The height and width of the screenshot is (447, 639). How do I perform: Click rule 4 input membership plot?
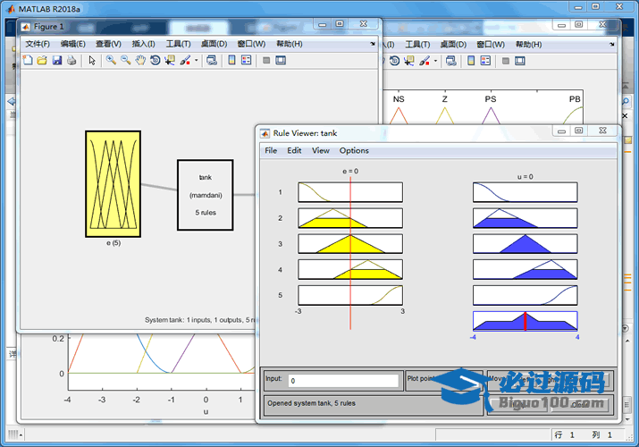coord(350,269)
